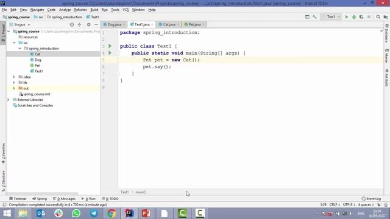Click the line:column 5:29 indicator

pos(323,204)
